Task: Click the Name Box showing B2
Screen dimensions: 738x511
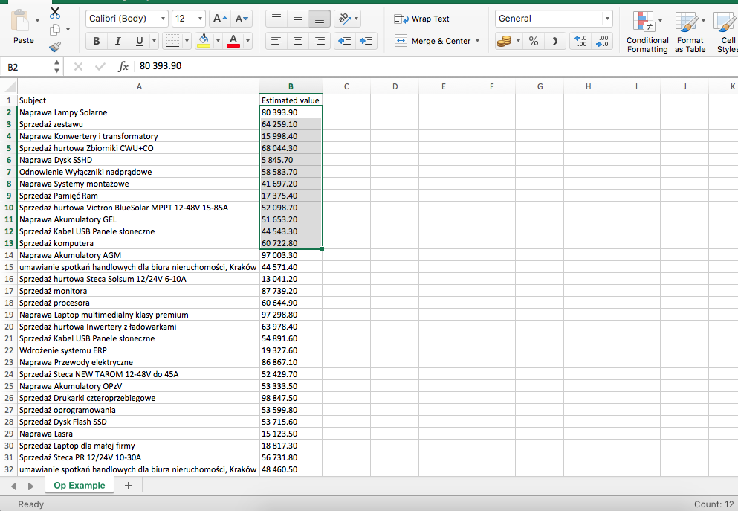Action: coord(27,67)
